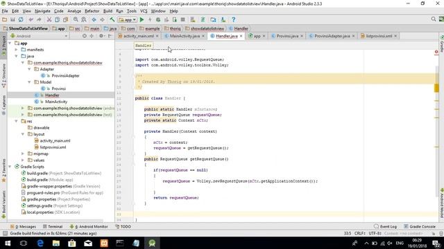Select listprovinsi.xml in layout folder
Image resolution: width=444 pixels, height=249 pixels.
click(53, 147)
